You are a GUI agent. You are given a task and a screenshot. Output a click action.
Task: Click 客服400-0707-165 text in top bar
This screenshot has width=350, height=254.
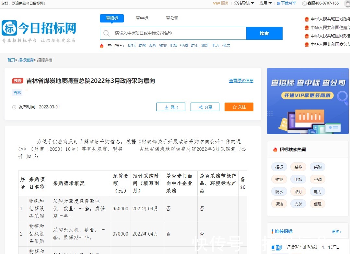click(x=323, y=3)
